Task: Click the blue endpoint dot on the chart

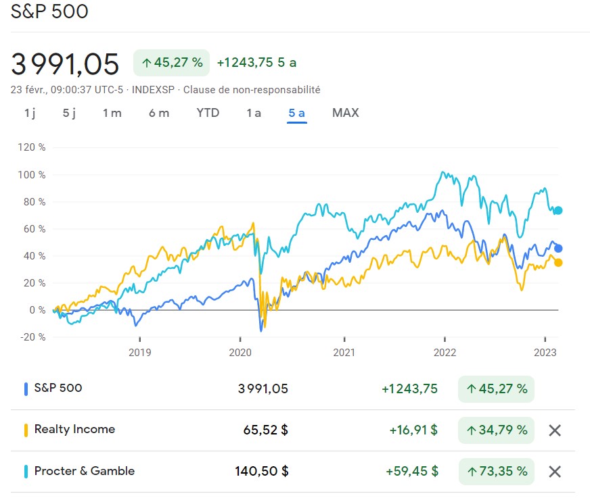Action: [558, 249]
